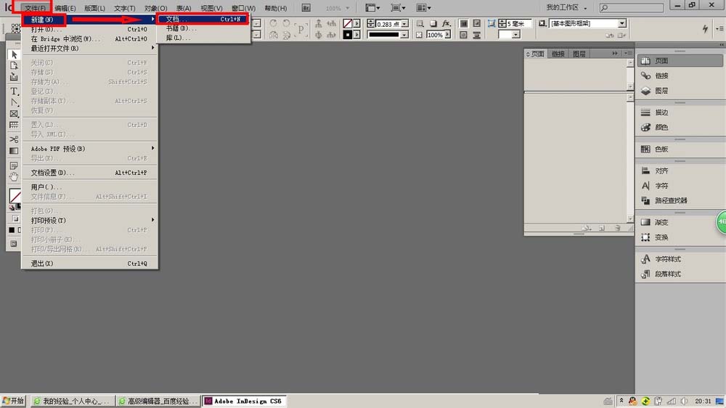Choose 文档... Ctrl+N in submenu
Viewport: 726px width, 408px height.
tap(203, 19)
